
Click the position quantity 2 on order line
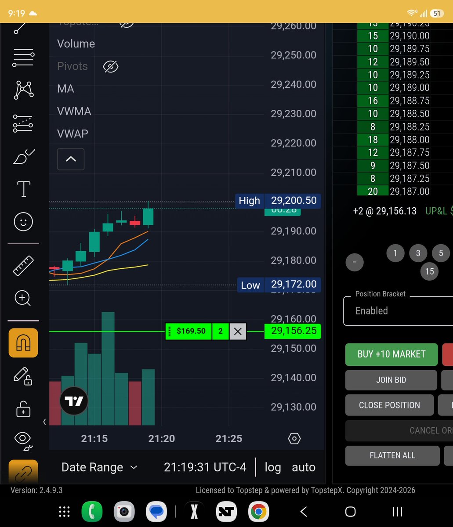[221, 332]
